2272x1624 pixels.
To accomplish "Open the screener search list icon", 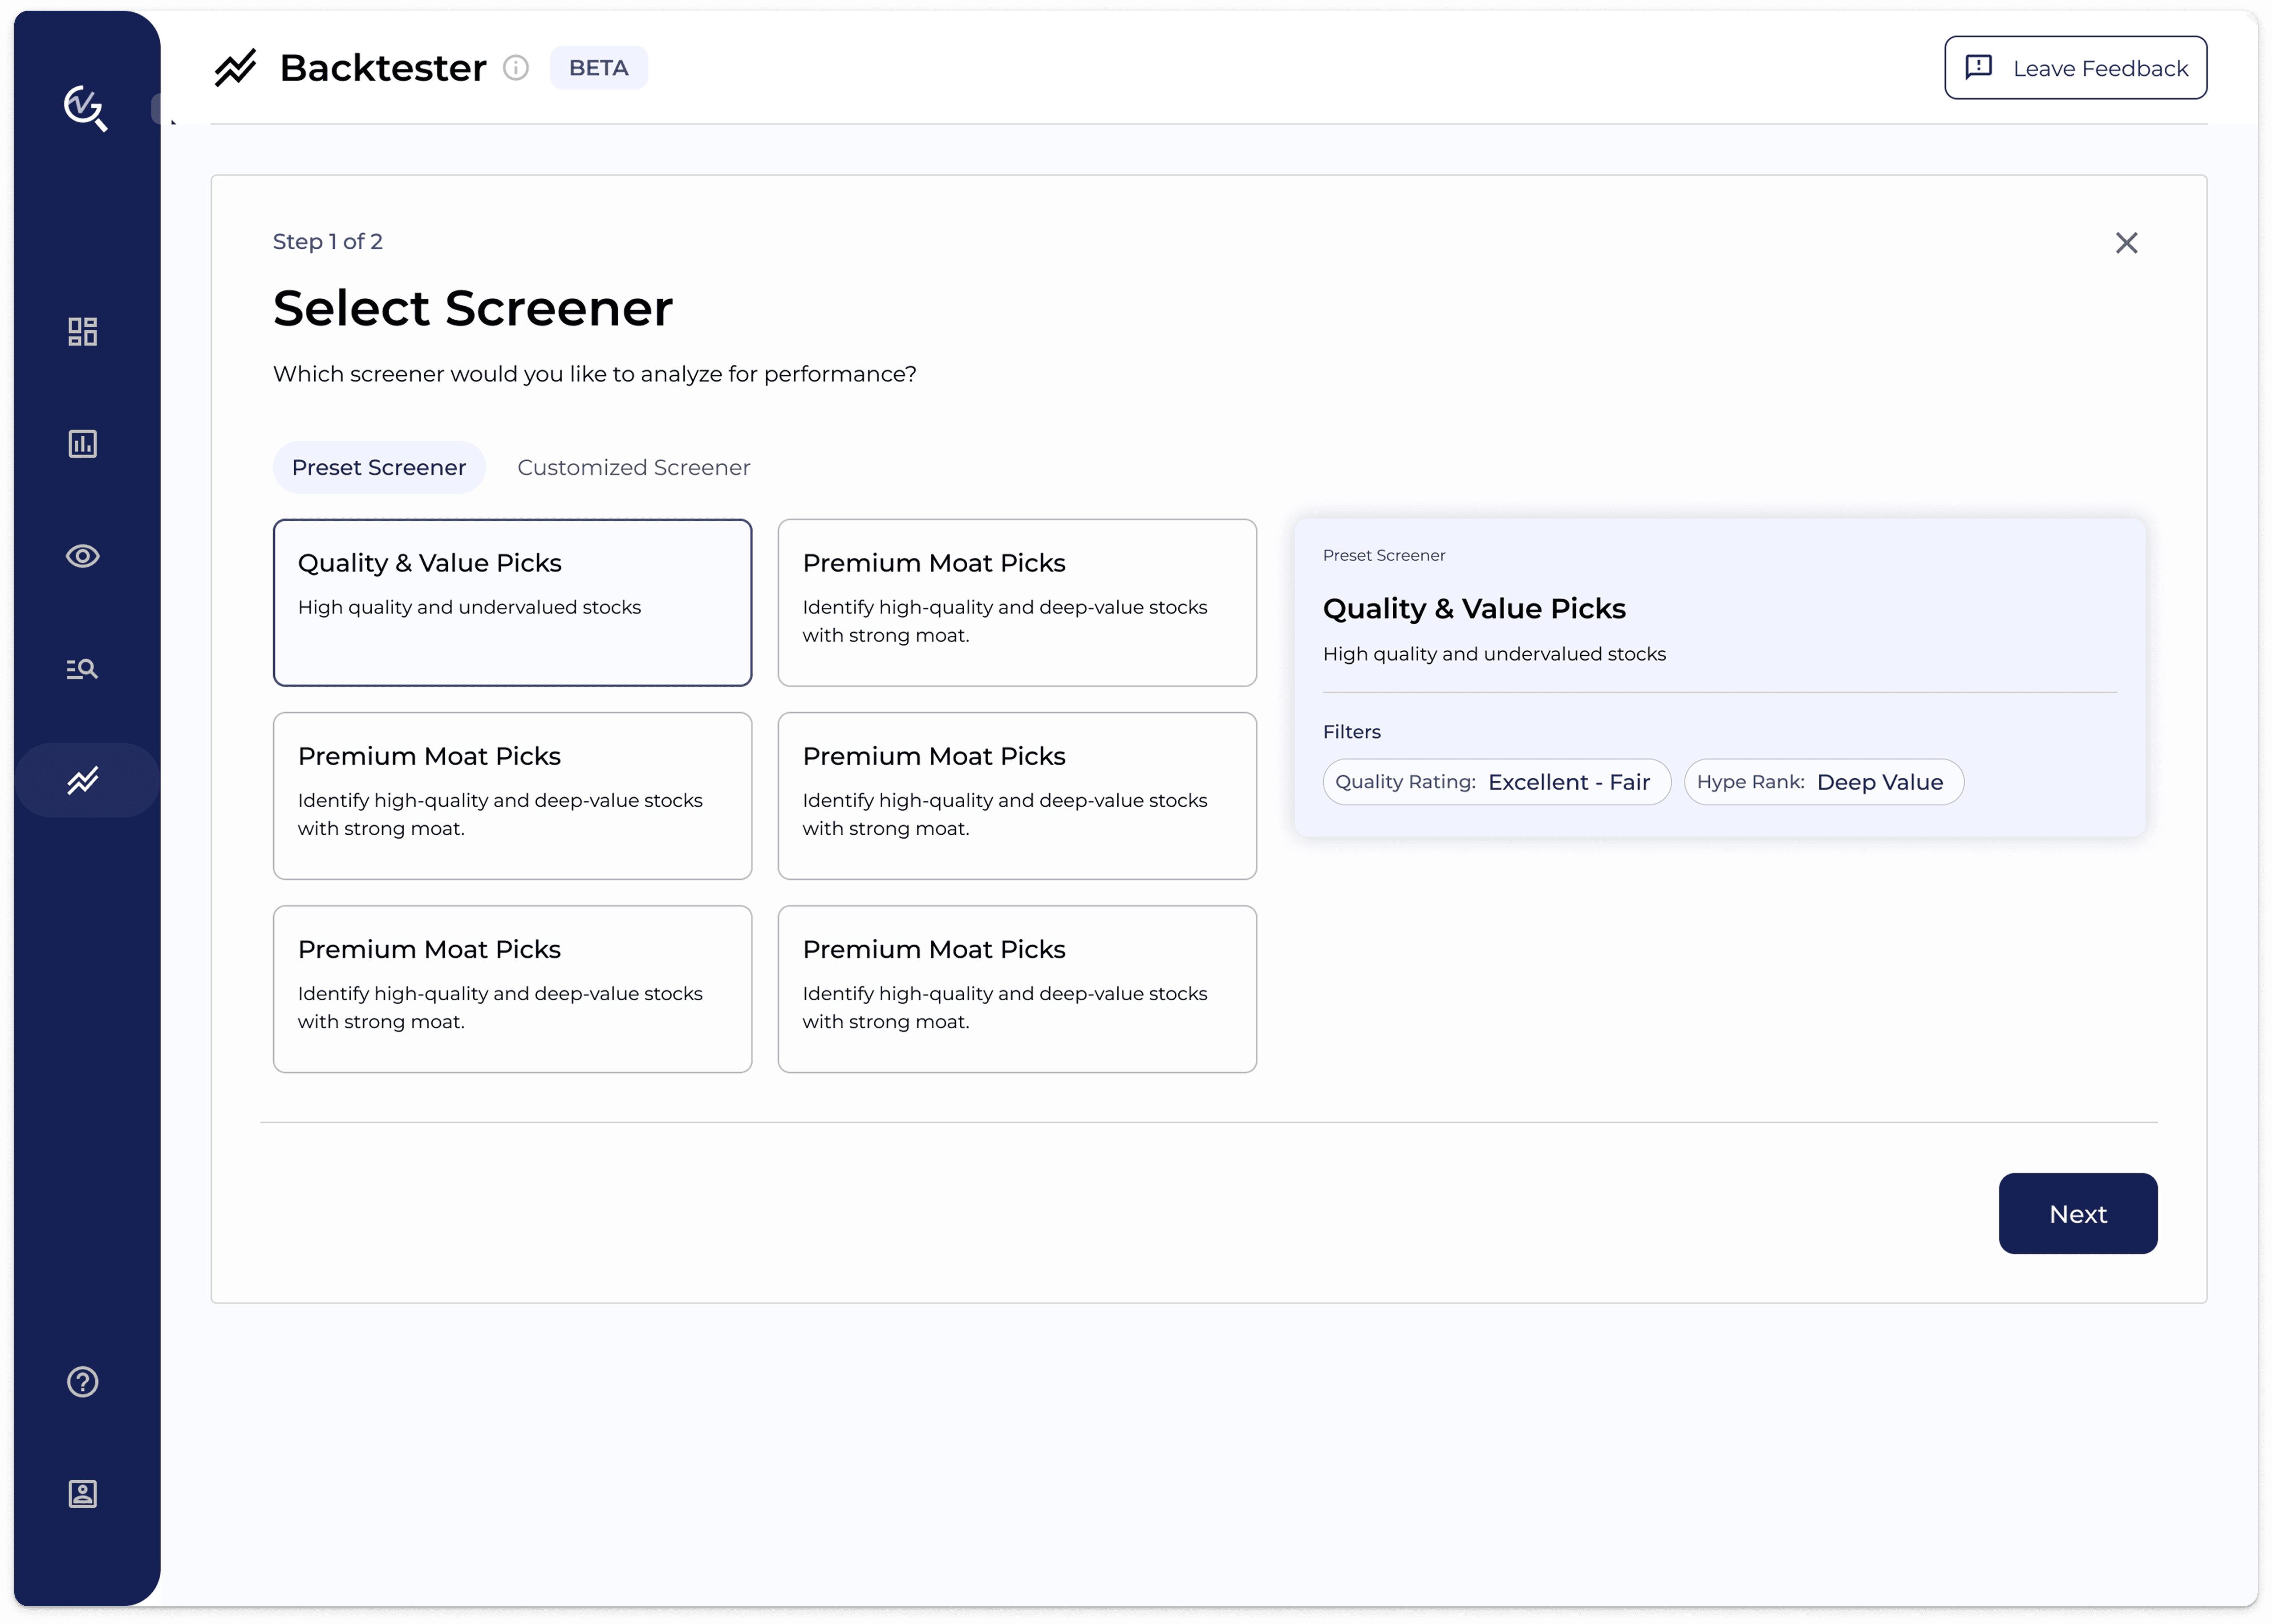I will 82,669.
